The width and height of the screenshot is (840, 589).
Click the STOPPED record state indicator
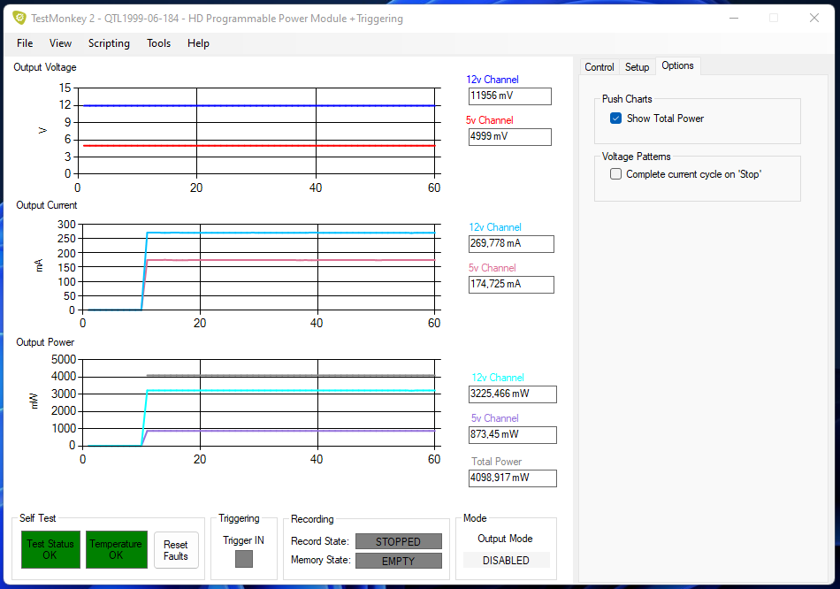pos(398,541)
